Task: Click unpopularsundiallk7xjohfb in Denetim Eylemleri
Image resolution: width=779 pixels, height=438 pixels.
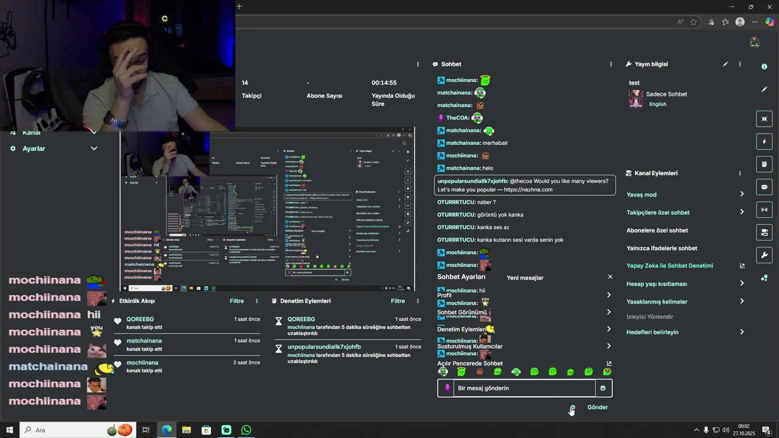Action: (324, 347)
